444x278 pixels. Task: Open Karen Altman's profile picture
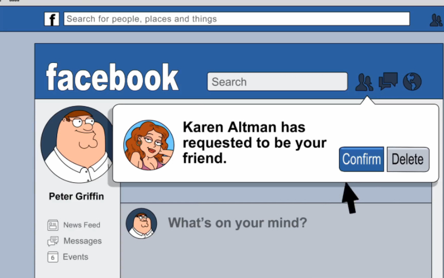click(149, 145)
